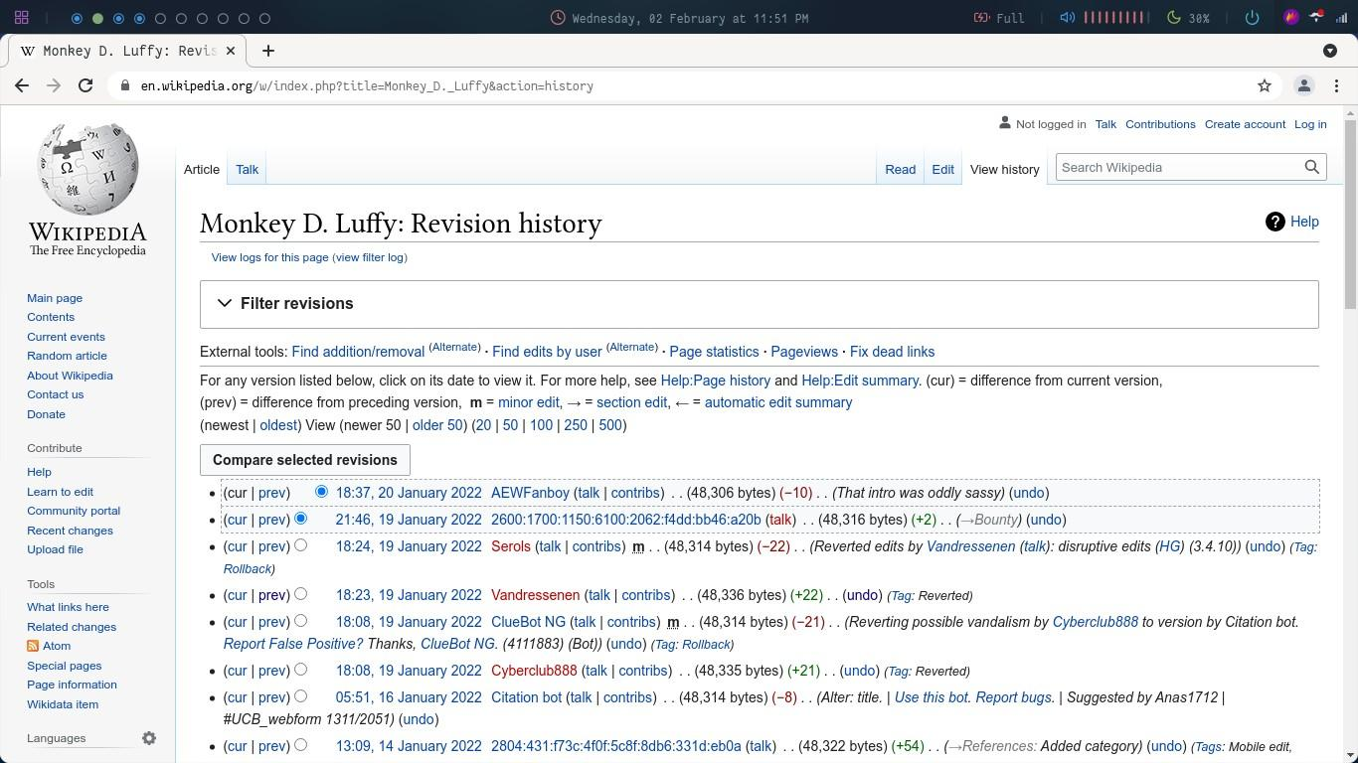Open the Random article sidebar link

click(67, 356)
